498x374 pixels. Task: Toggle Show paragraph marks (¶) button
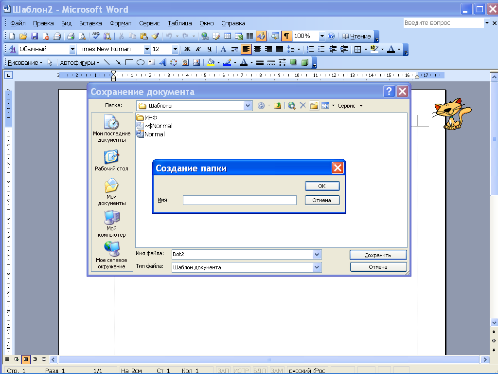pyautogui.click(x=286, y=36)
